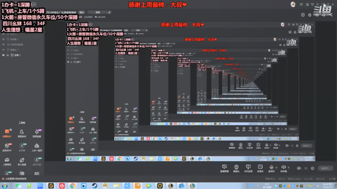This screenshot has width=337, height=189.
Task: Toggle the lock on 全屏 1 source
Action: (x=7, y=55)
